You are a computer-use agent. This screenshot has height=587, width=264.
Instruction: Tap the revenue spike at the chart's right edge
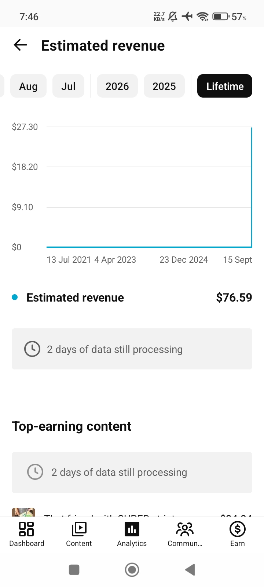(252, 187)
